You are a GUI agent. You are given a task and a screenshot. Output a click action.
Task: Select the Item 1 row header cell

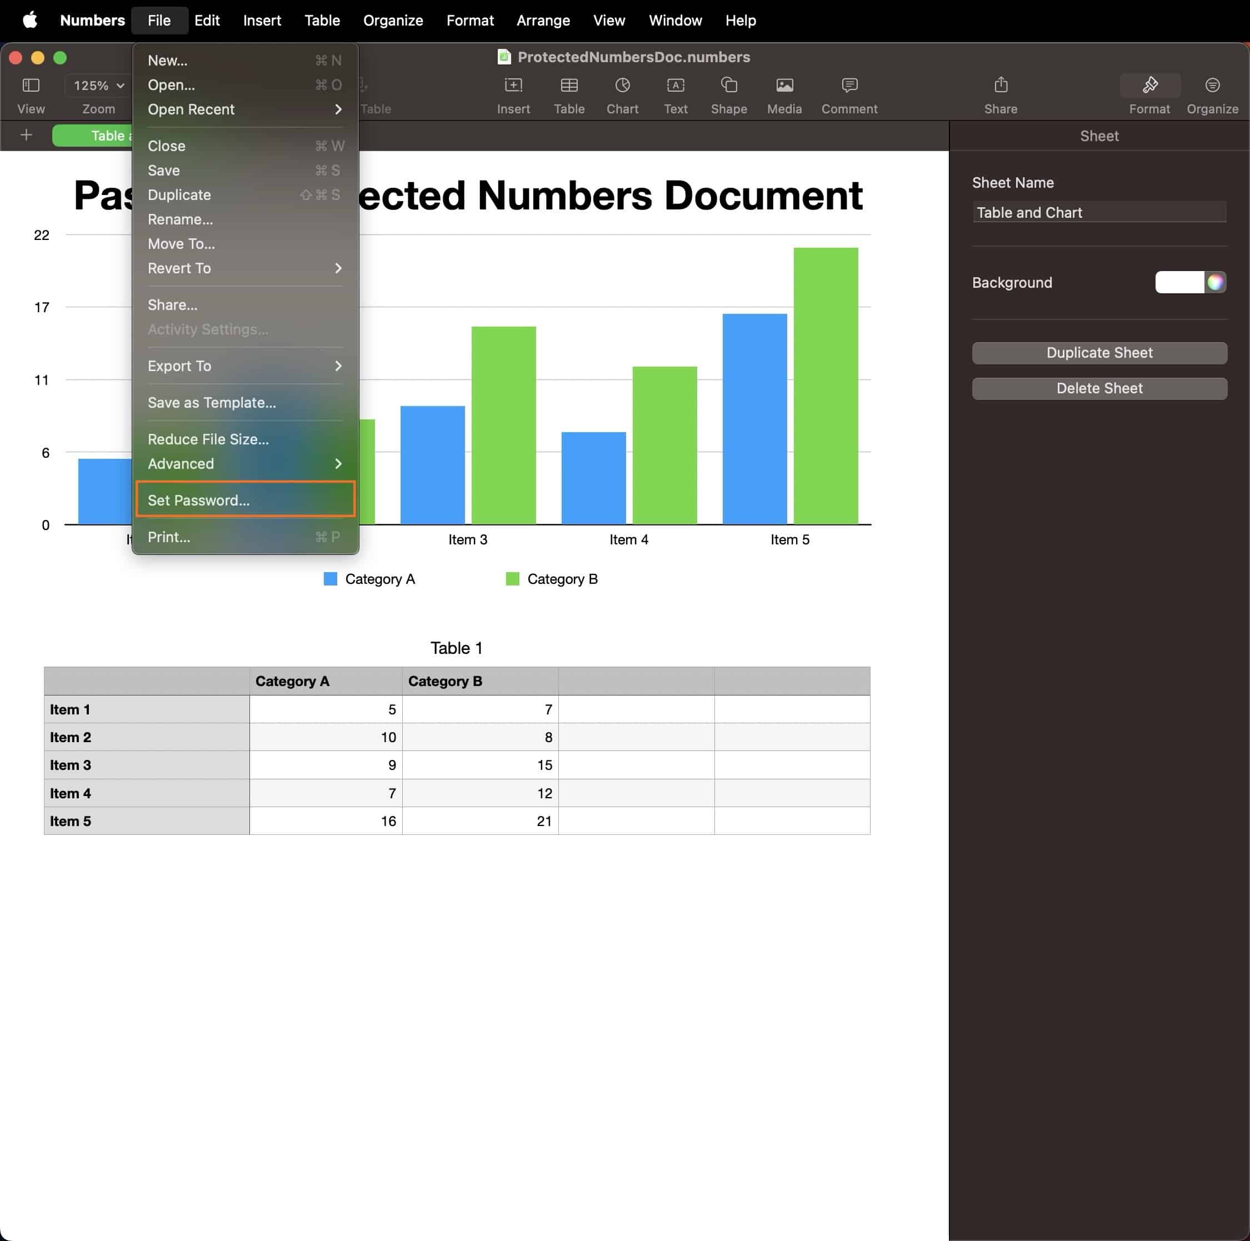(146, 709)
